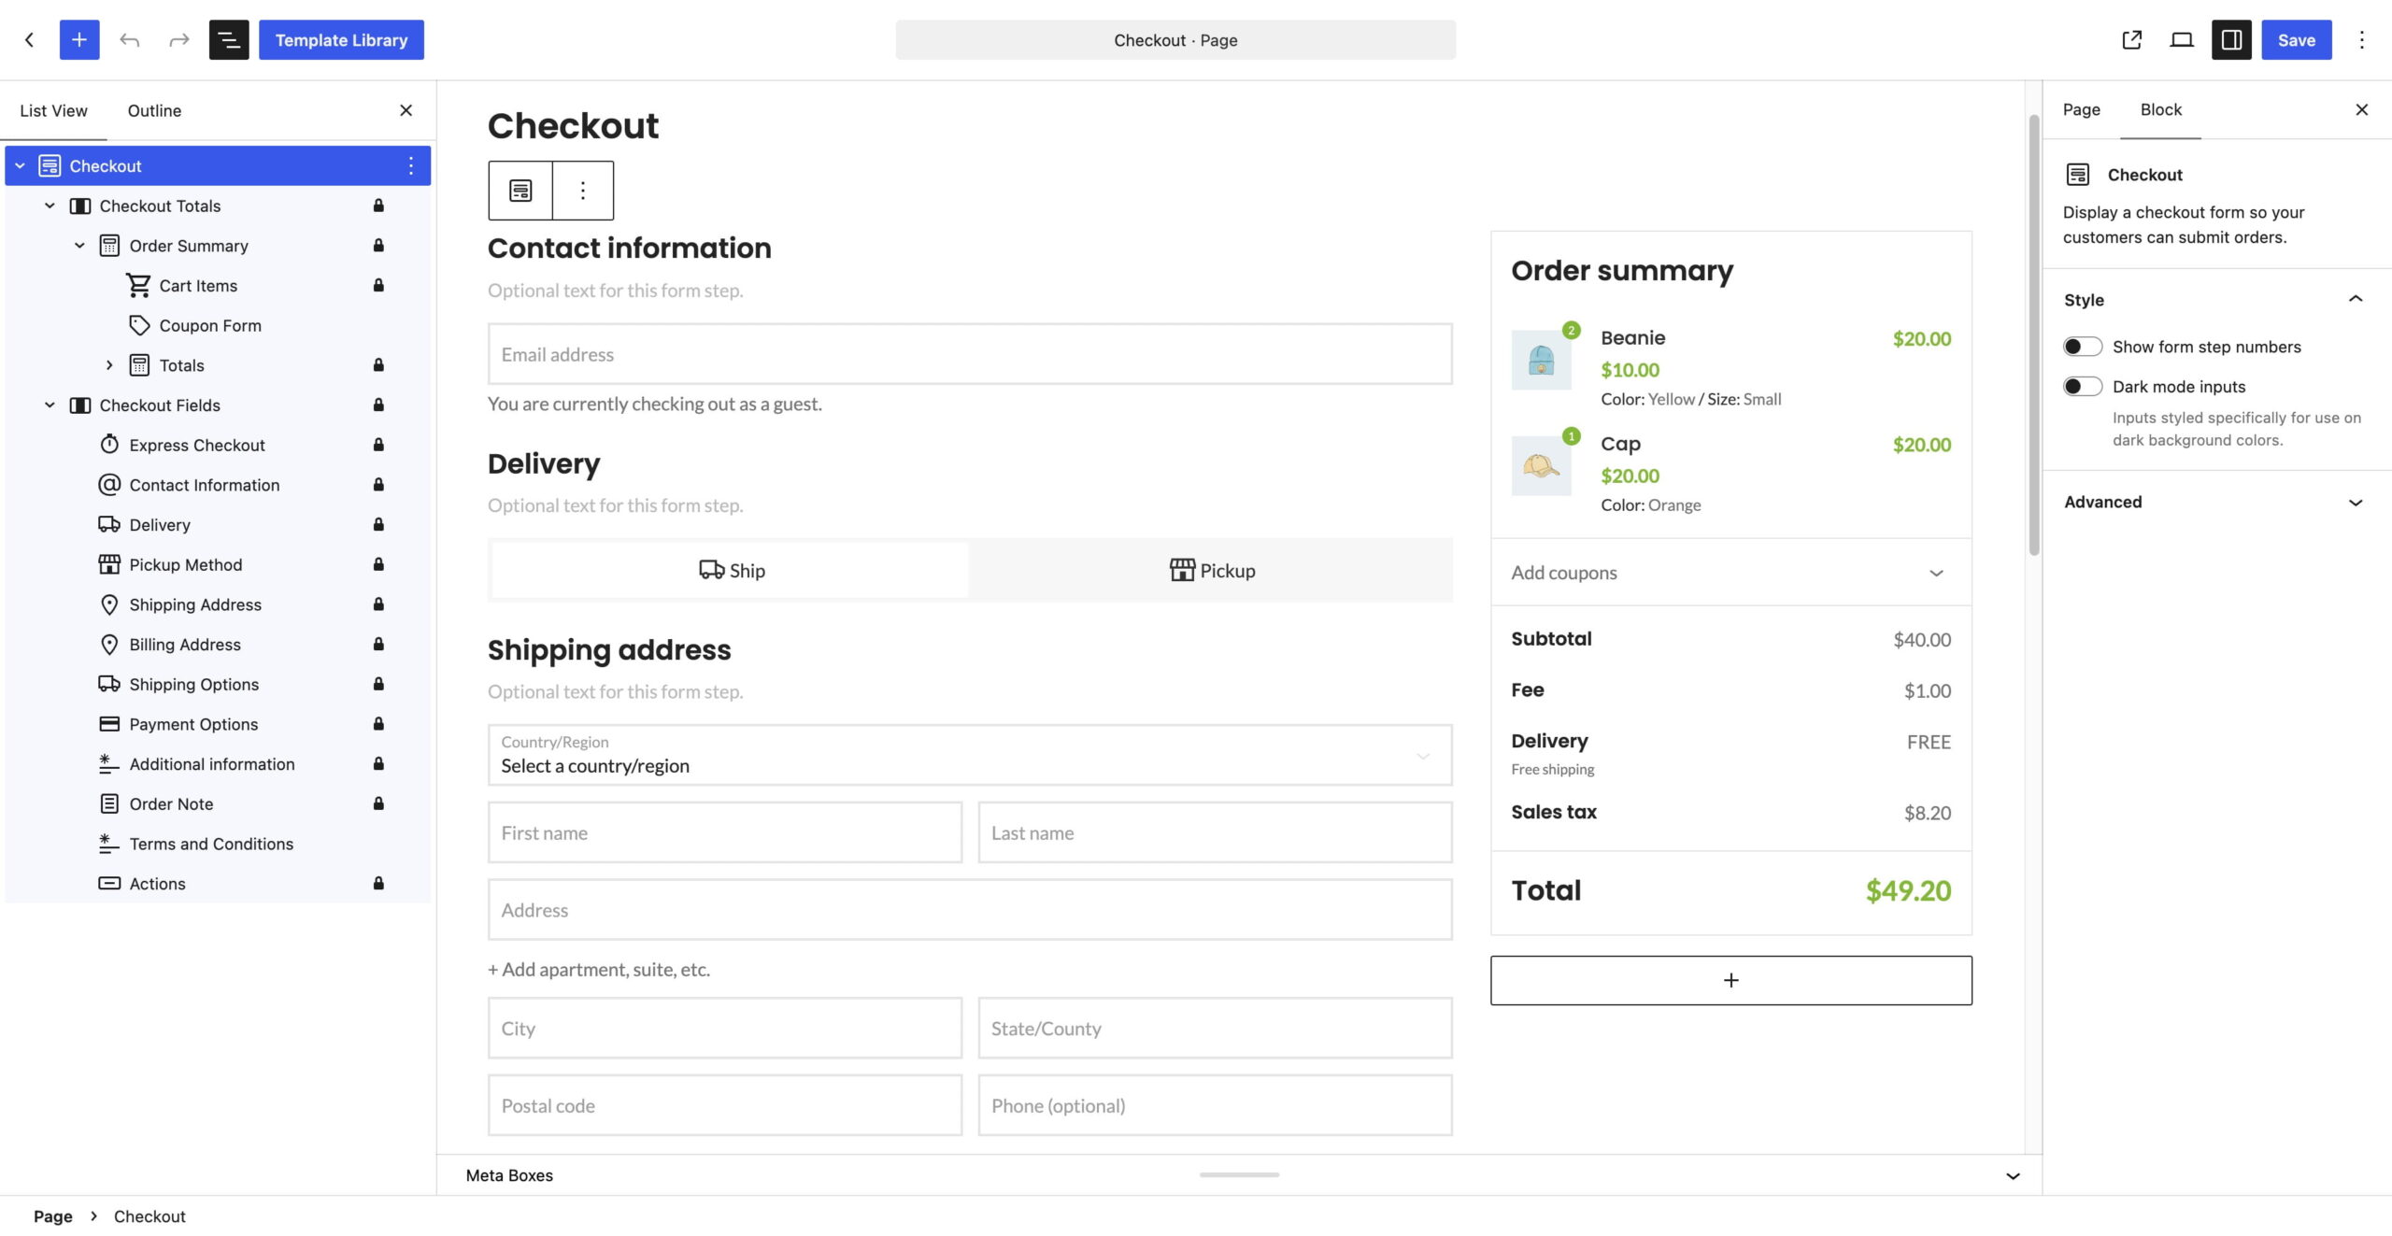Collapse the Checkout tree item
Image resolution: width=2392 pixels, height=1236 pixels.
[x=20, y=165]
